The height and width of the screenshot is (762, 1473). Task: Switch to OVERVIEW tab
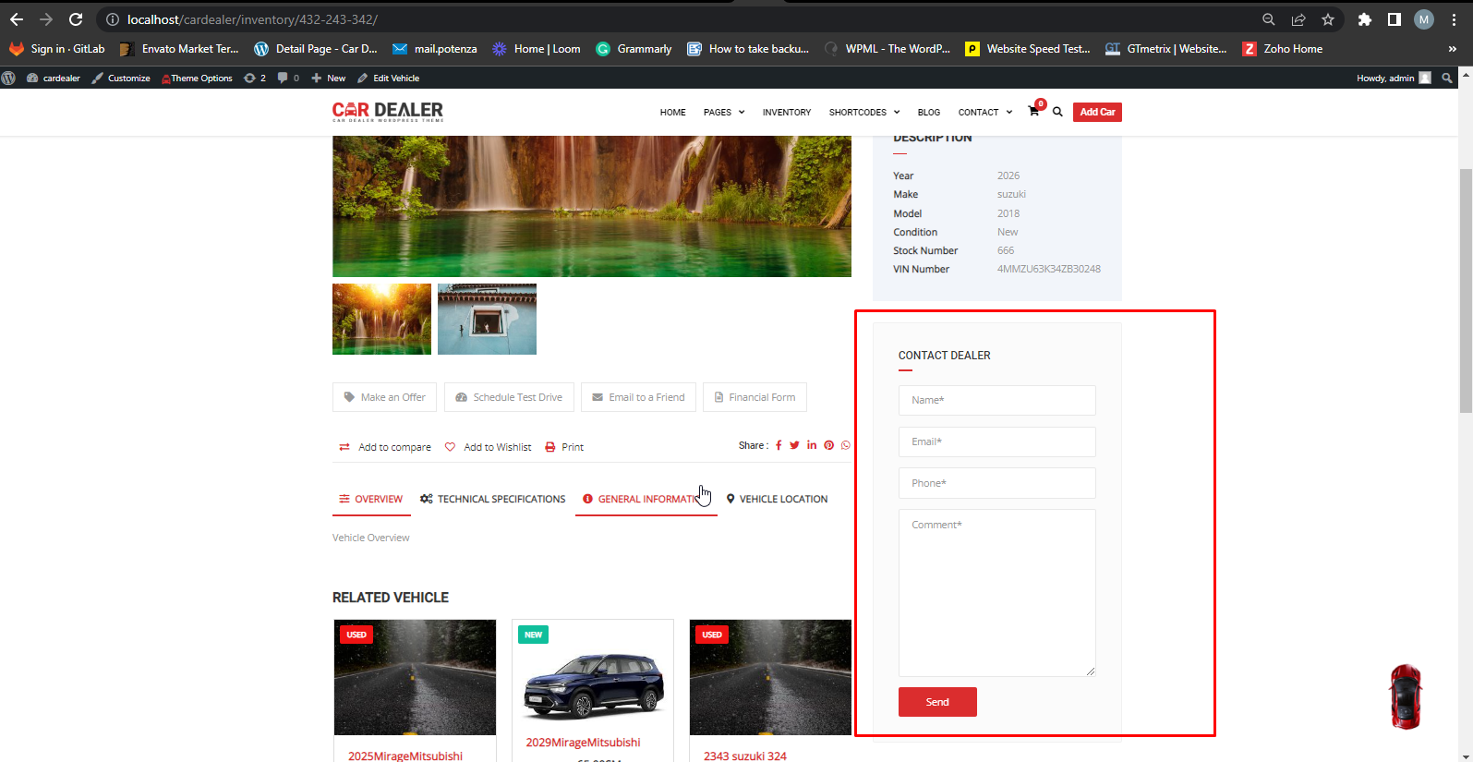[371, 499]
